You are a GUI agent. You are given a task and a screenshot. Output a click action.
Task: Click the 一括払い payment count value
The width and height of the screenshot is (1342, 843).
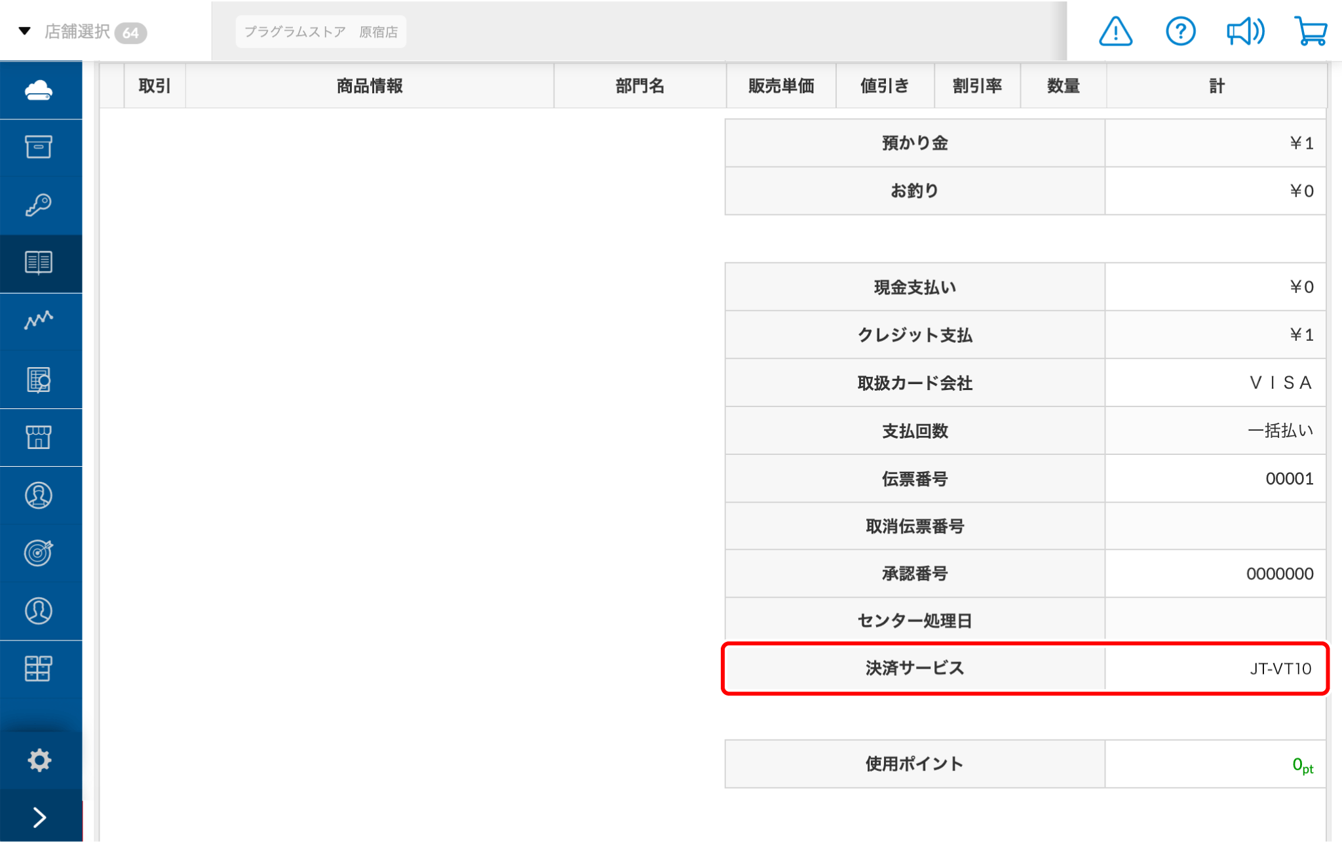(1280, 431)
